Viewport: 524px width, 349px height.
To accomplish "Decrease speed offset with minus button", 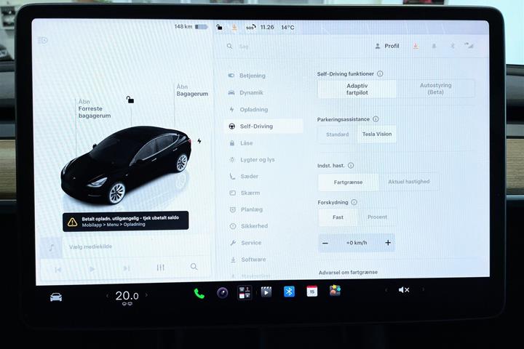I will pos(325,243).
